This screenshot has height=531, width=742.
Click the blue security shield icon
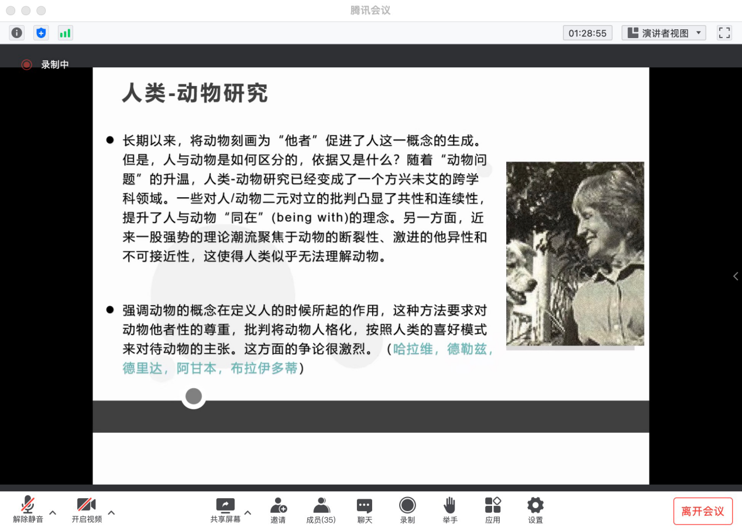pyautogui.click(x=40, y=33)
